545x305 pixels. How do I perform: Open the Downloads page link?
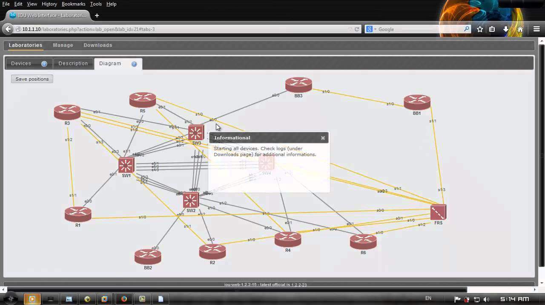click(98, 45)
